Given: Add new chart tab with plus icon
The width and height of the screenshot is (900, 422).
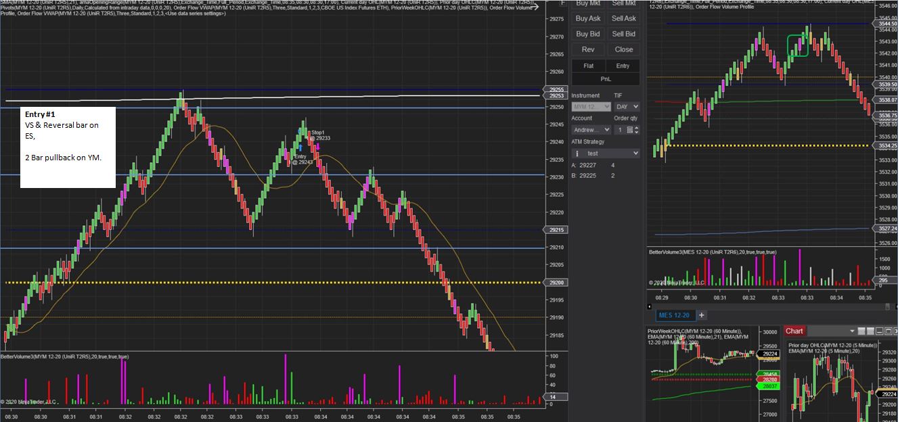Looking at the screenshot, I should (702, 315).
